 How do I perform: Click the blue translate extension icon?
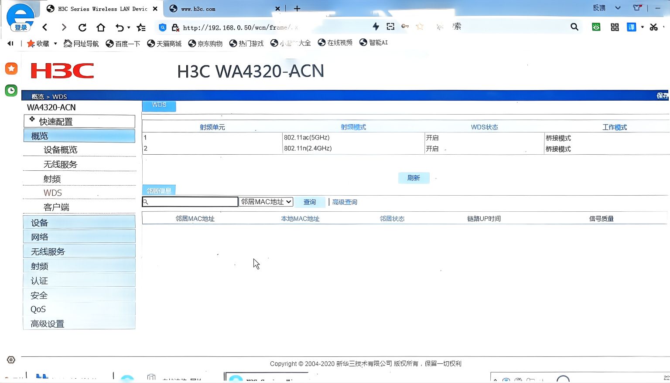[x=631, y=27]
